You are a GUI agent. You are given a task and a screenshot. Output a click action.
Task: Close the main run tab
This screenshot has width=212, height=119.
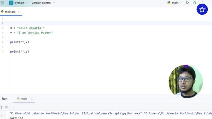(32, 99)
